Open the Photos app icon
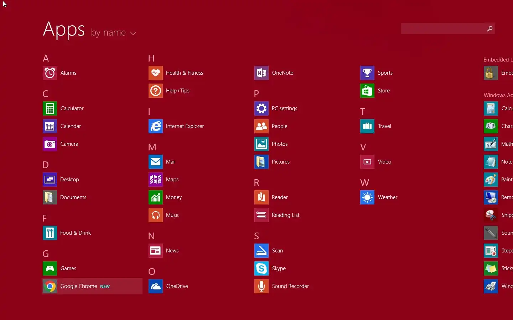 coord(261,144)
